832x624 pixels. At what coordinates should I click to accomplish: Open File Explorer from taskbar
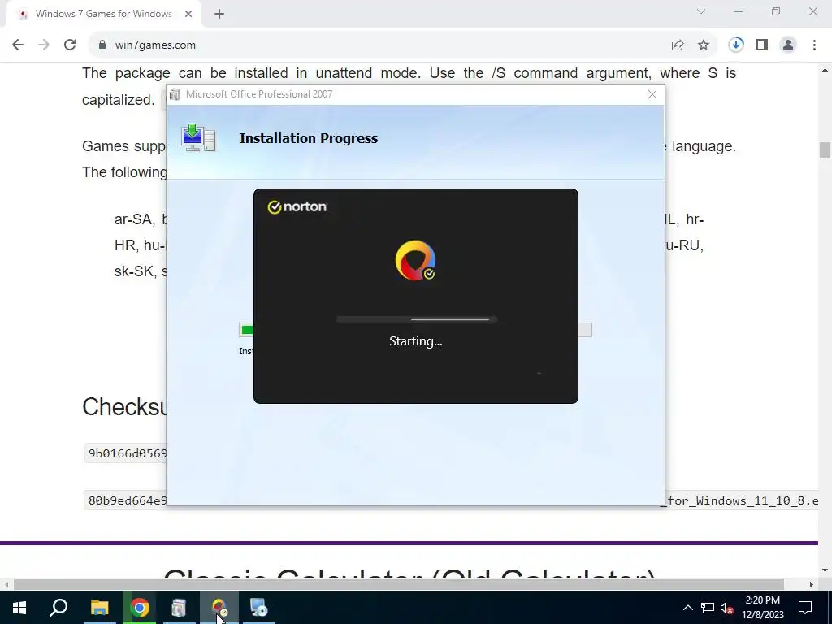pyautogui.click(x=99, y=608)
